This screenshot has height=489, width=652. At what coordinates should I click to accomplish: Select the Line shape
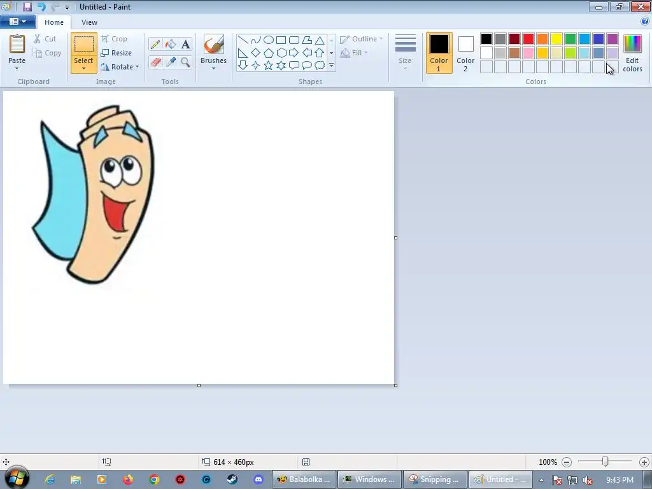243,40
